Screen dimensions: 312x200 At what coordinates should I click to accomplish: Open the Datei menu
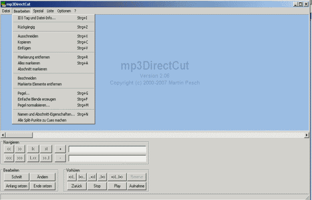point(6,11)
